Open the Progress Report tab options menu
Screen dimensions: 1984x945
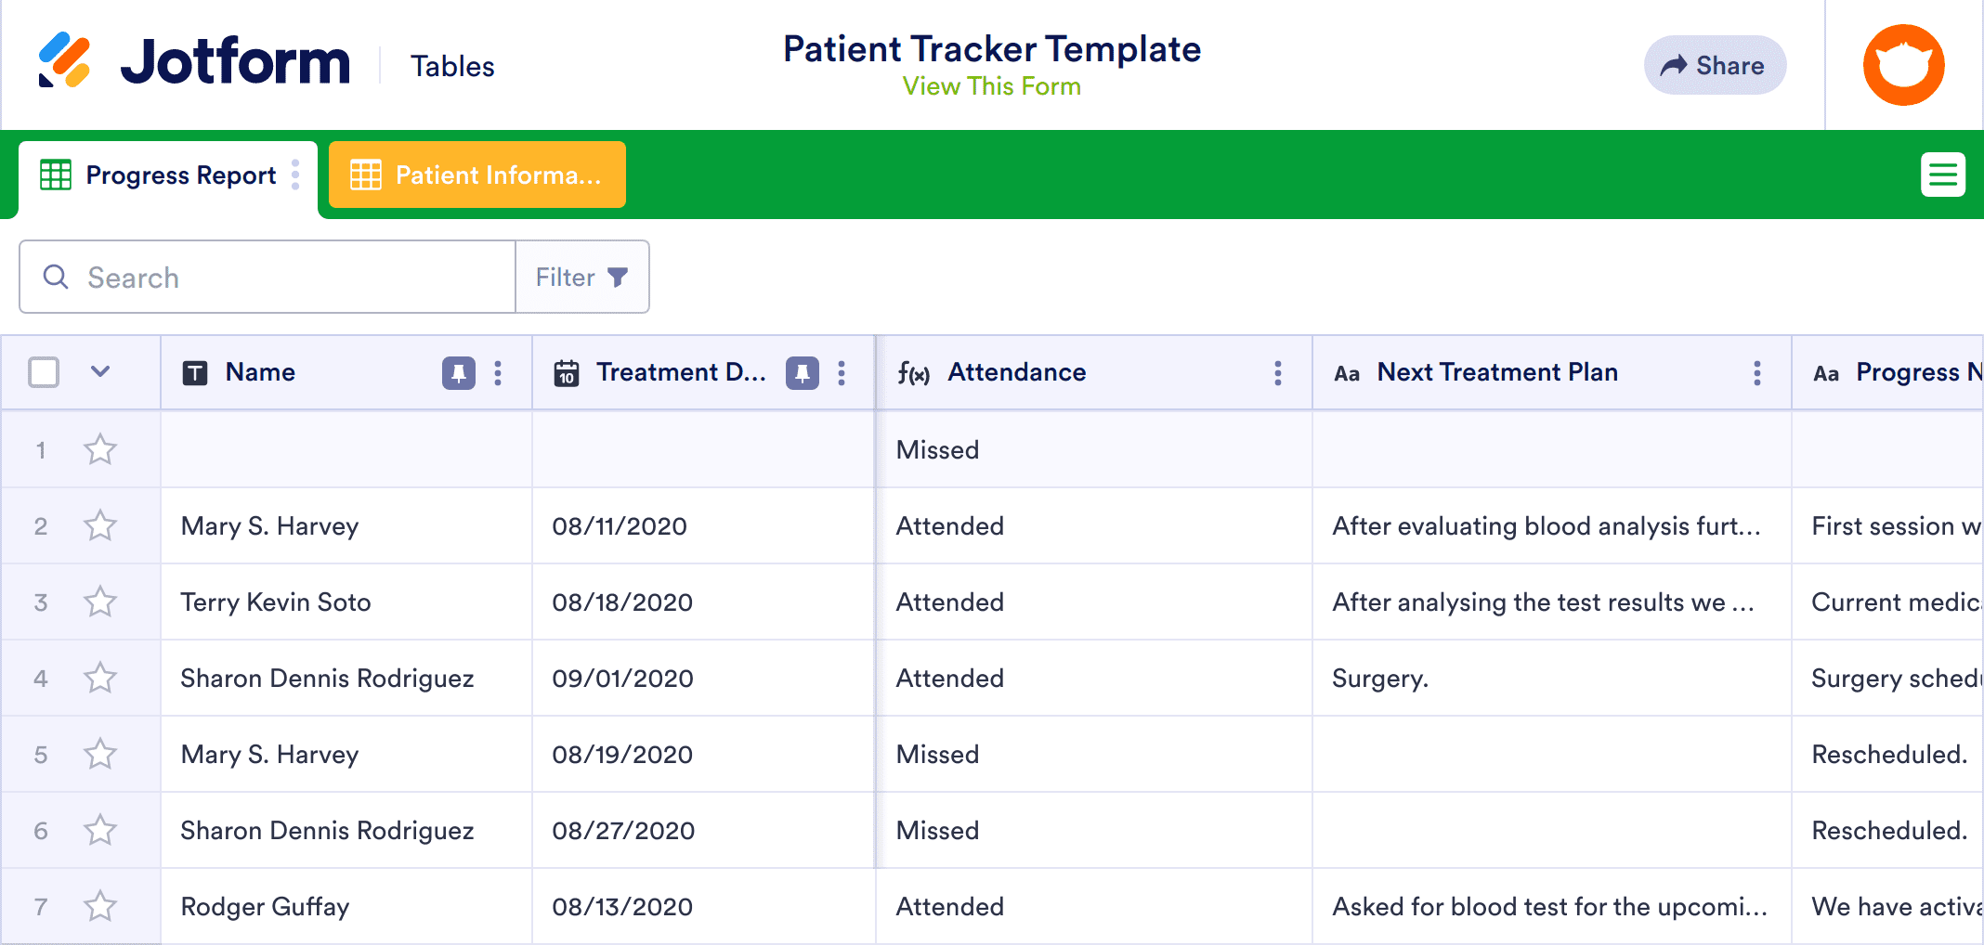(295, 175)
